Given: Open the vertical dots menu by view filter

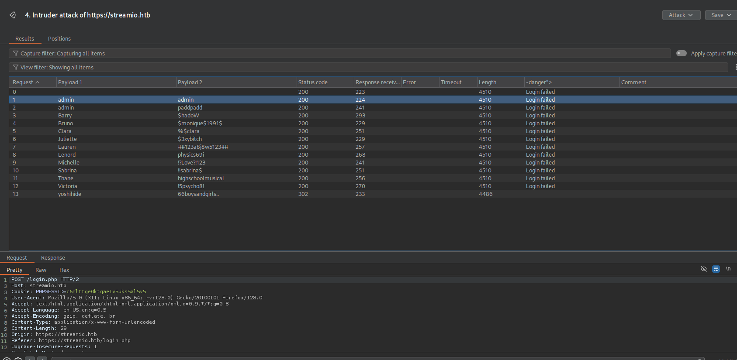Looking at the screenshot, I should (x=735, y=67).
